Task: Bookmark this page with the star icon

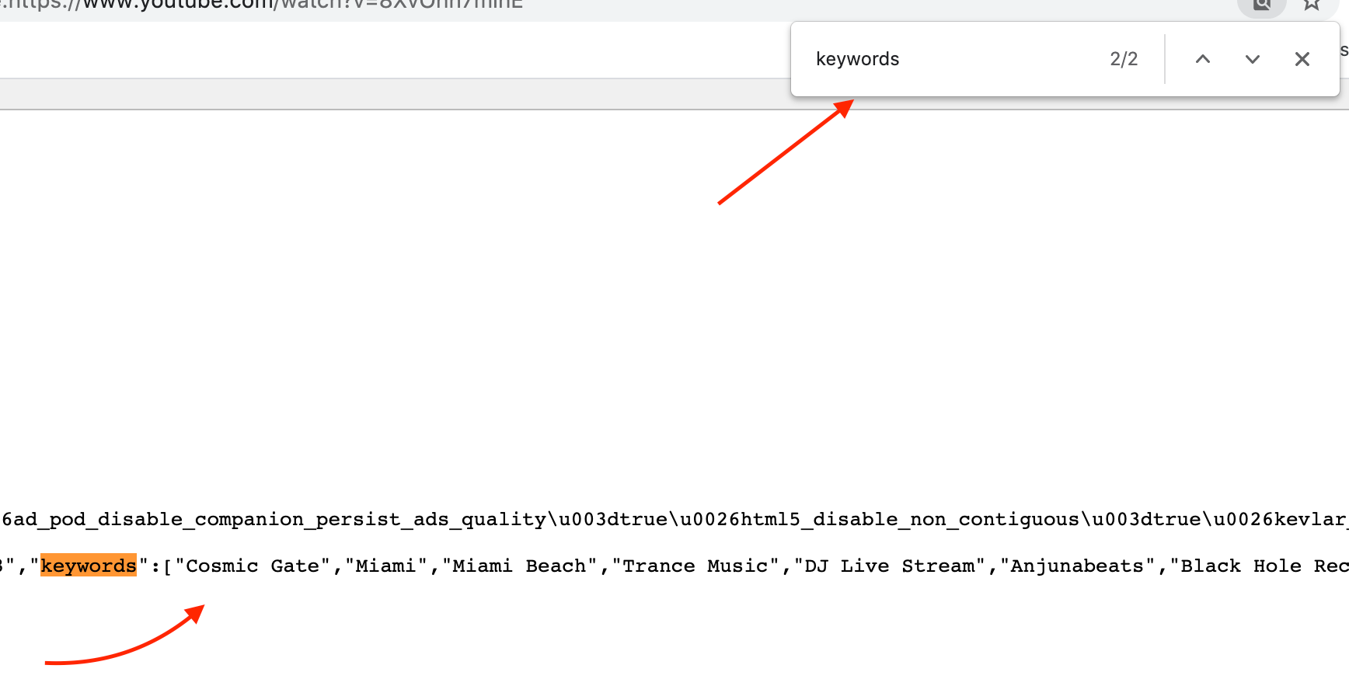Action: tap(1312, 5)
